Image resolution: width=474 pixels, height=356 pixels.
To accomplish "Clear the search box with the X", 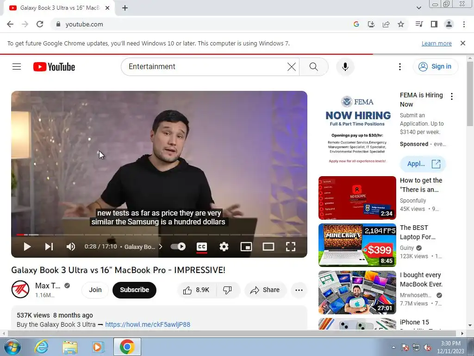I will click(x=292, y=67).
